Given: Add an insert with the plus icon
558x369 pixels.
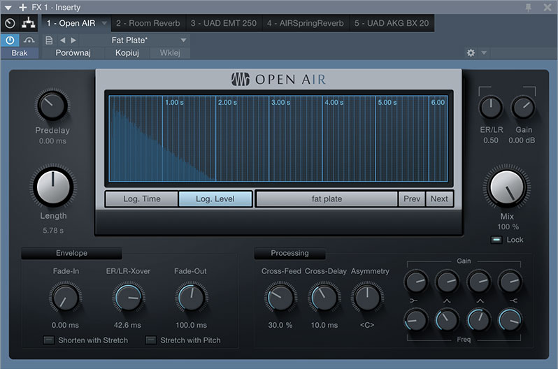Looking at the screenshot, I should [x=23, y=7].
